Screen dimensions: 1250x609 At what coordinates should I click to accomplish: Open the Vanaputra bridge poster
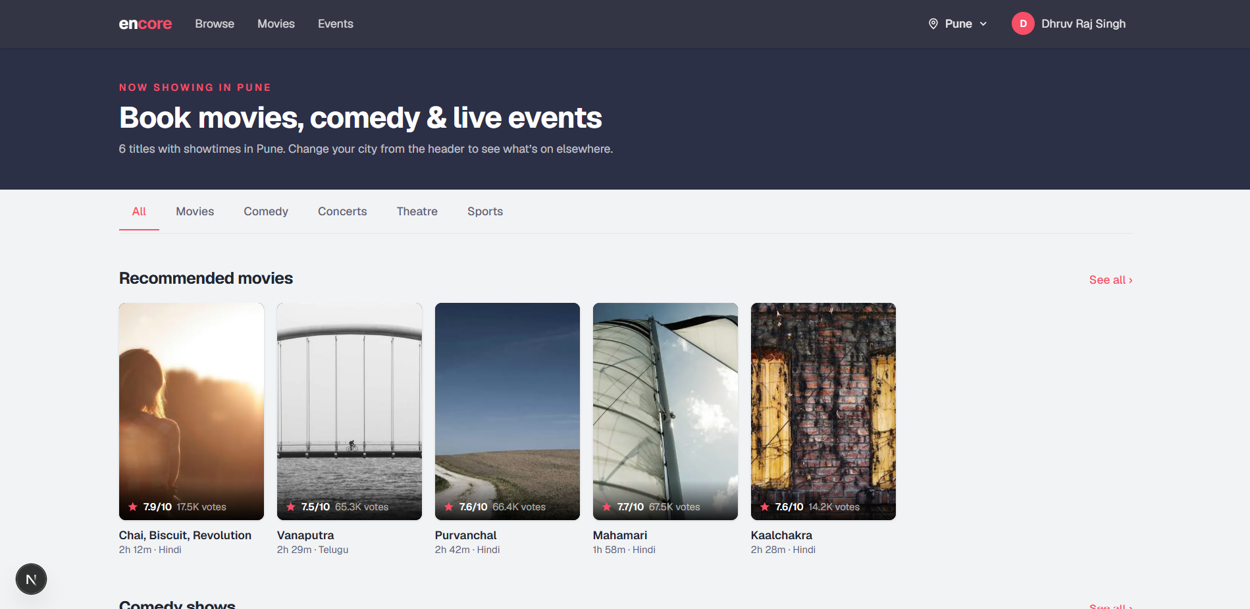[350, 411]
